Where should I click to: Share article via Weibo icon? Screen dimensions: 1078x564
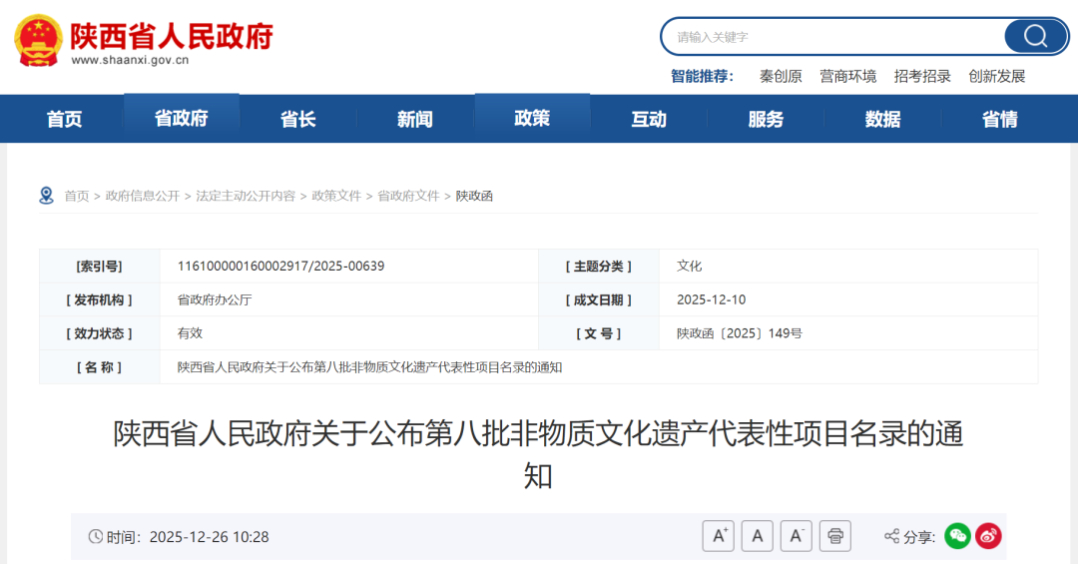click(988, 536)
